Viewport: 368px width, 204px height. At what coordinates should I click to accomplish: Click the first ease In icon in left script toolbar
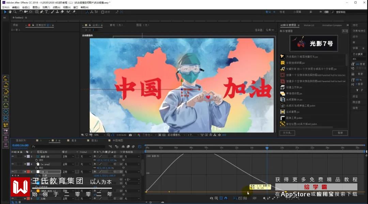tap(6, 79)
